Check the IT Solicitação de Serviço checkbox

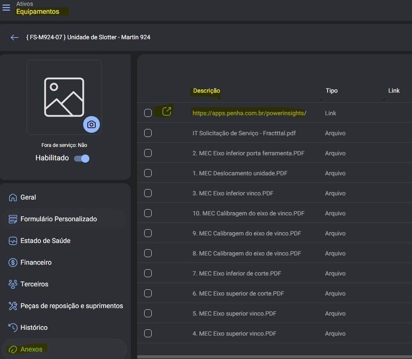(x=148, y=133)
